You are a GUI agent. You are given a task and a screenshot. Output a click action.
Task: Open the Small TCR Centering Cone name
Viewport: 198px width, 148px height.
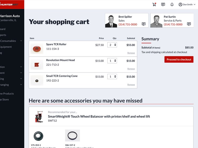point(62,76)
